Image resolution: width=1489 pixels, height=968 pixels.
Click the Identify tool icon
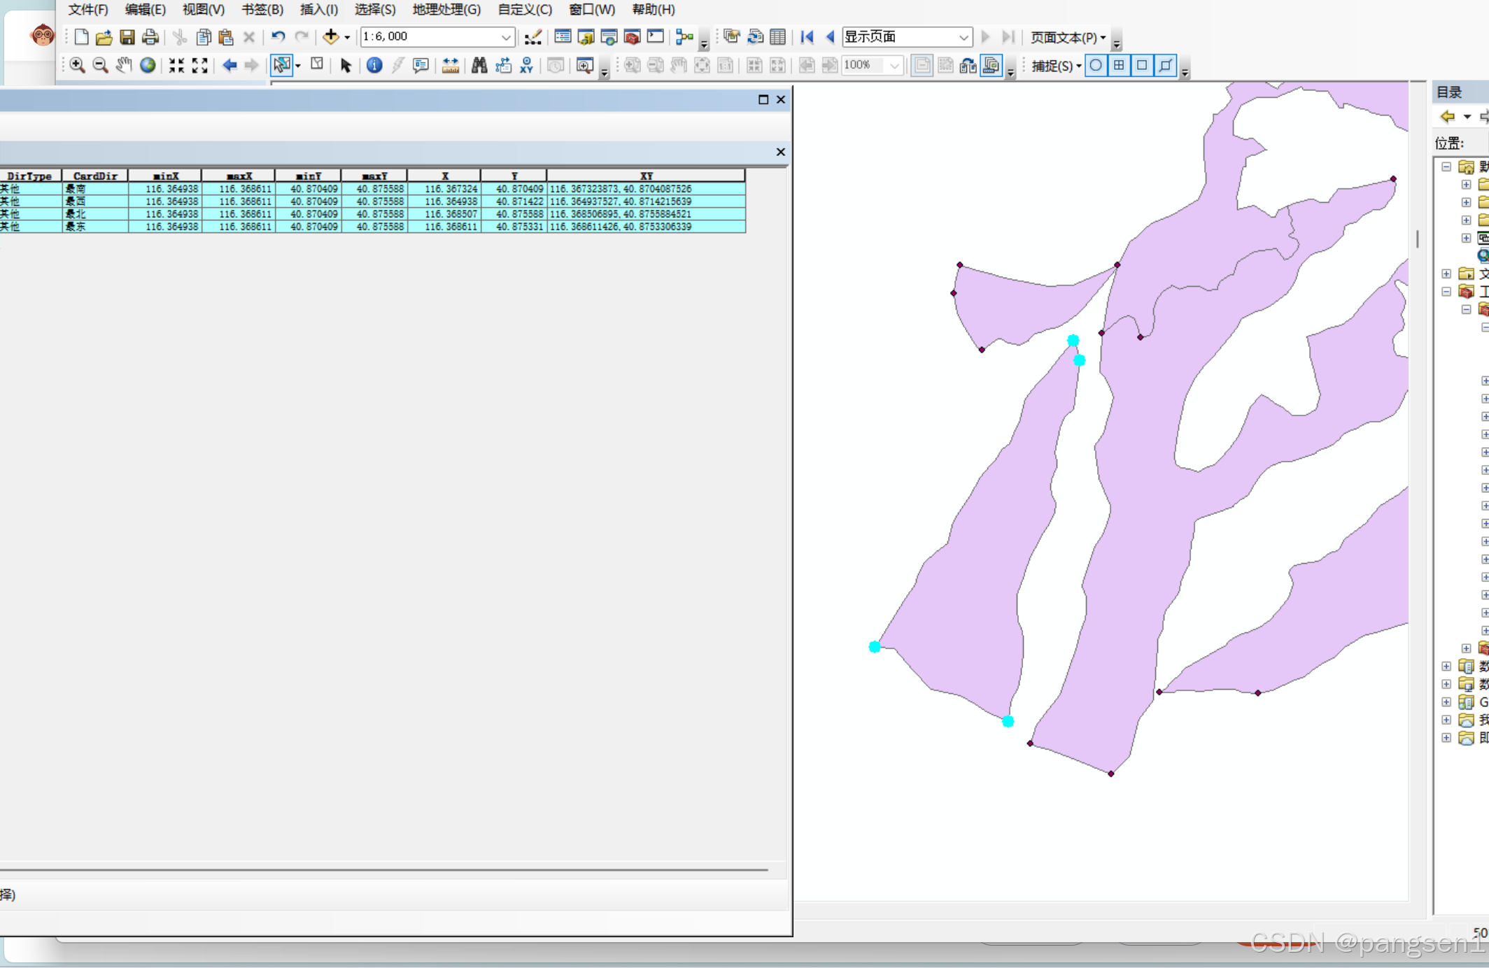point(374,65)
